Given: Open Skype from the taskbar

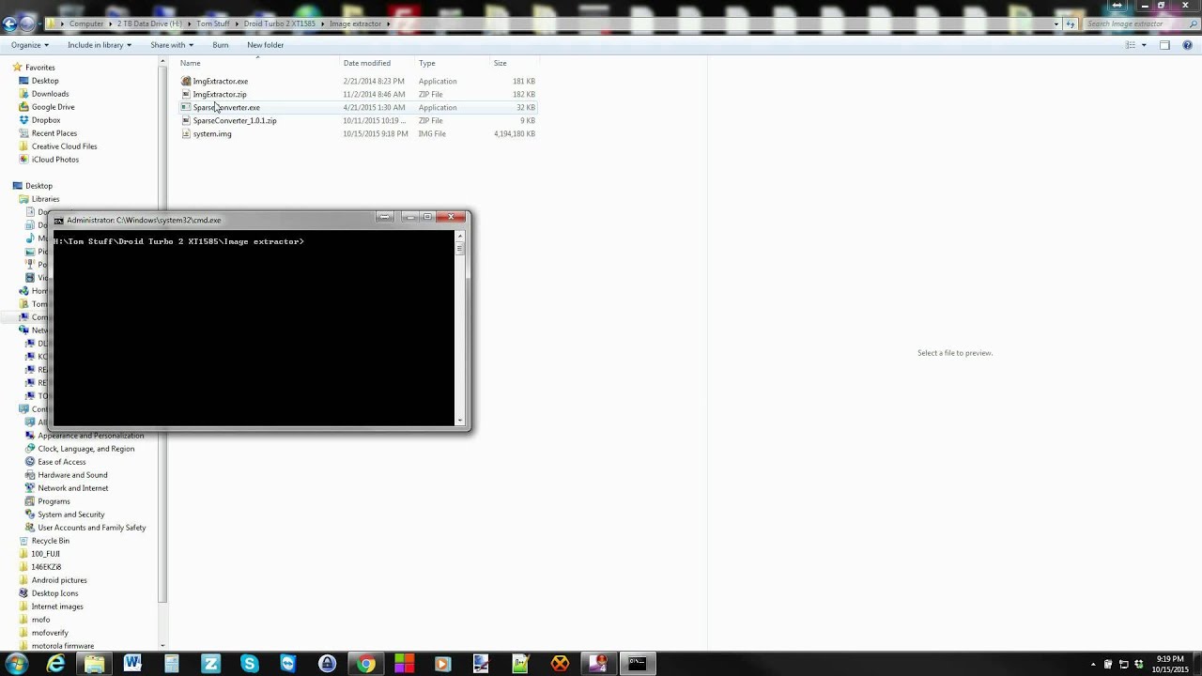Looking at the screenshot, I should point(249,664).
